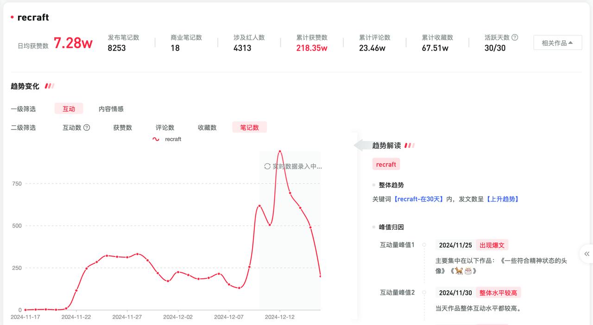This screenshot has height=325, width=593.
Task: Click the 涉及红人数 value 4313
Action: (x=242, y=48)
